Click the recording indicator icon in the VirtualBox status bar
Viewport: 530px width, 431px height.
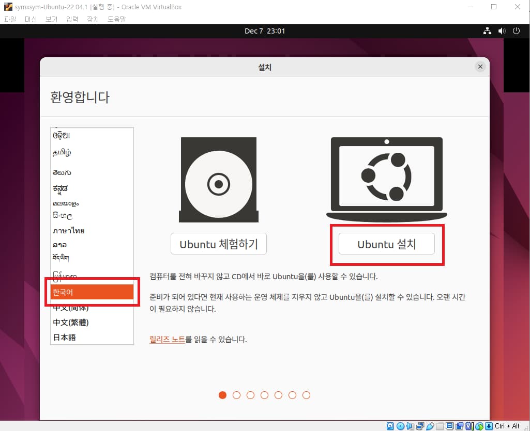[x=459, y=426]
